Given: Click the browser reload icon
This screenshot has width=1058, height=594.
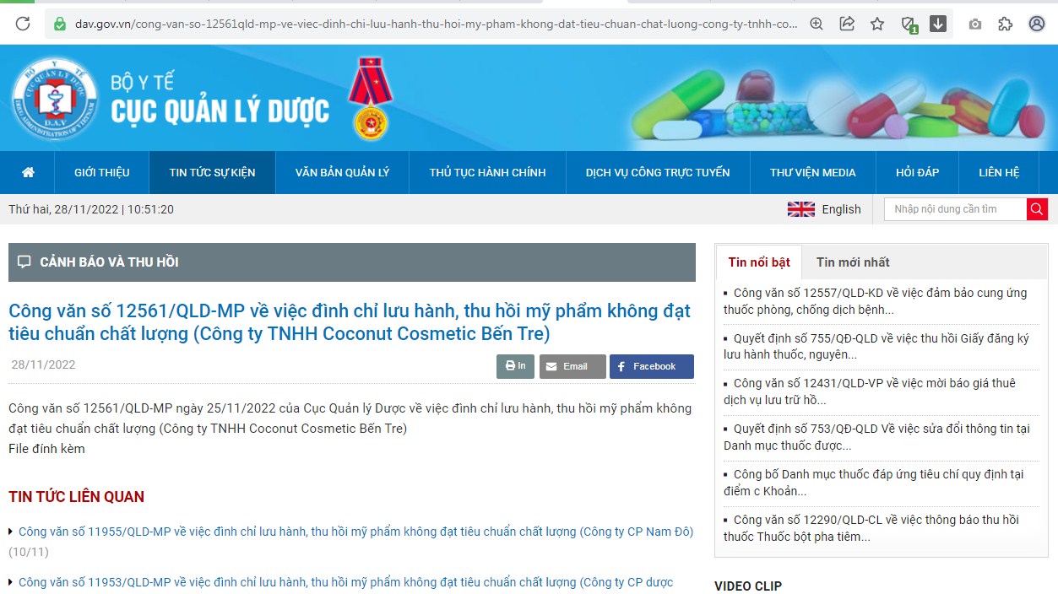Looking at the screenshot, I should pyautogui.click(x=23, y=24).
